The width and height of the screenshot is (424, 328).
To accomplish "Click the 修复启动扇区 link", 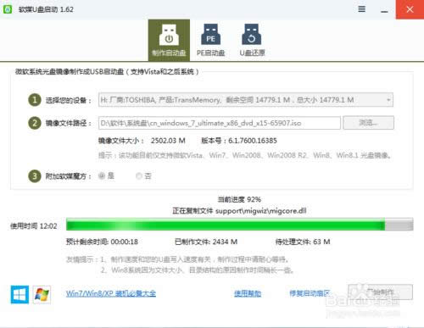I will click(x=310, y=293).
